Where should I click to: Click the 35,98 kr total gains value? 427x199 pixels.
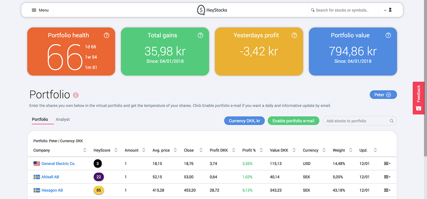[165, 51]
